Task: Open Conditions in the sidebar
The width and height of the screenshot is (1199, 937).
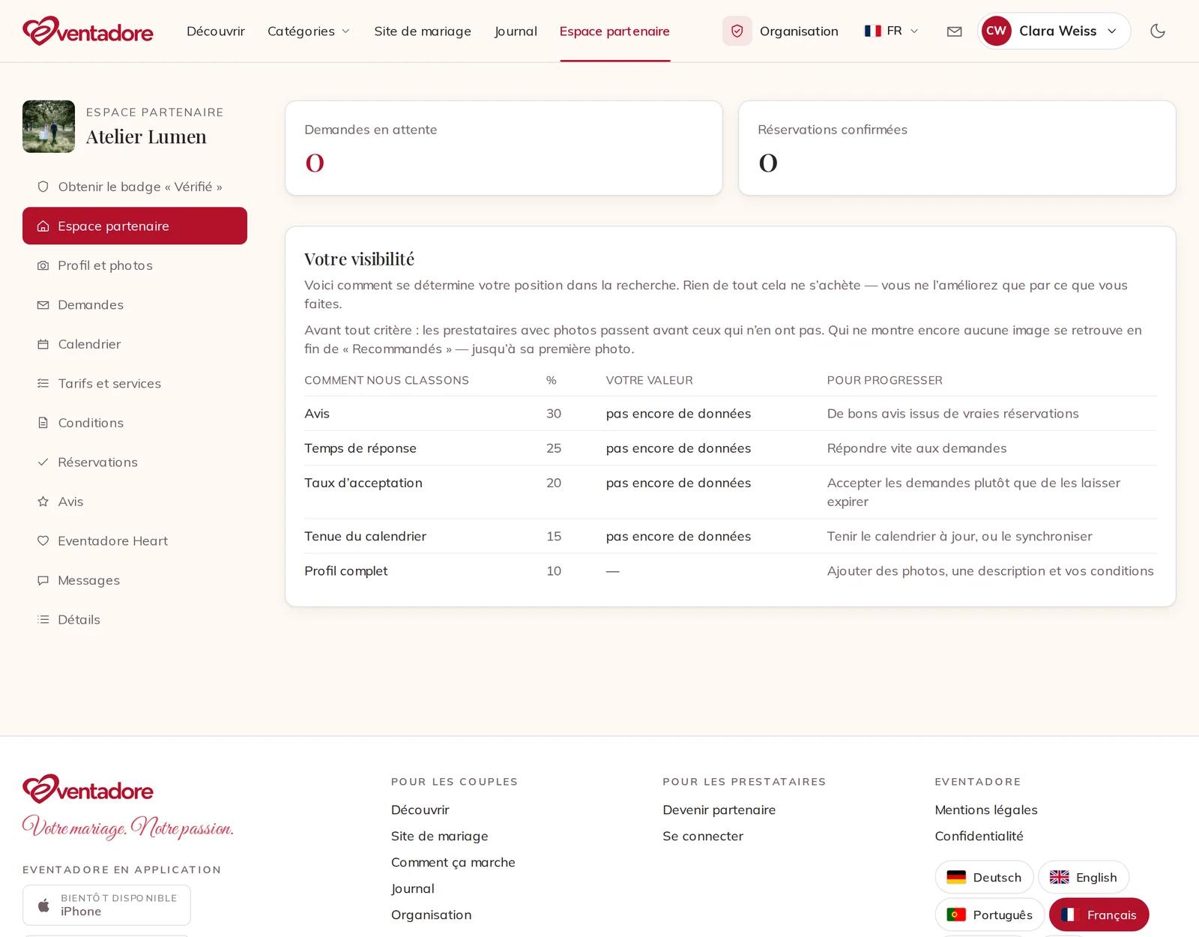Action: click(135, 423)
